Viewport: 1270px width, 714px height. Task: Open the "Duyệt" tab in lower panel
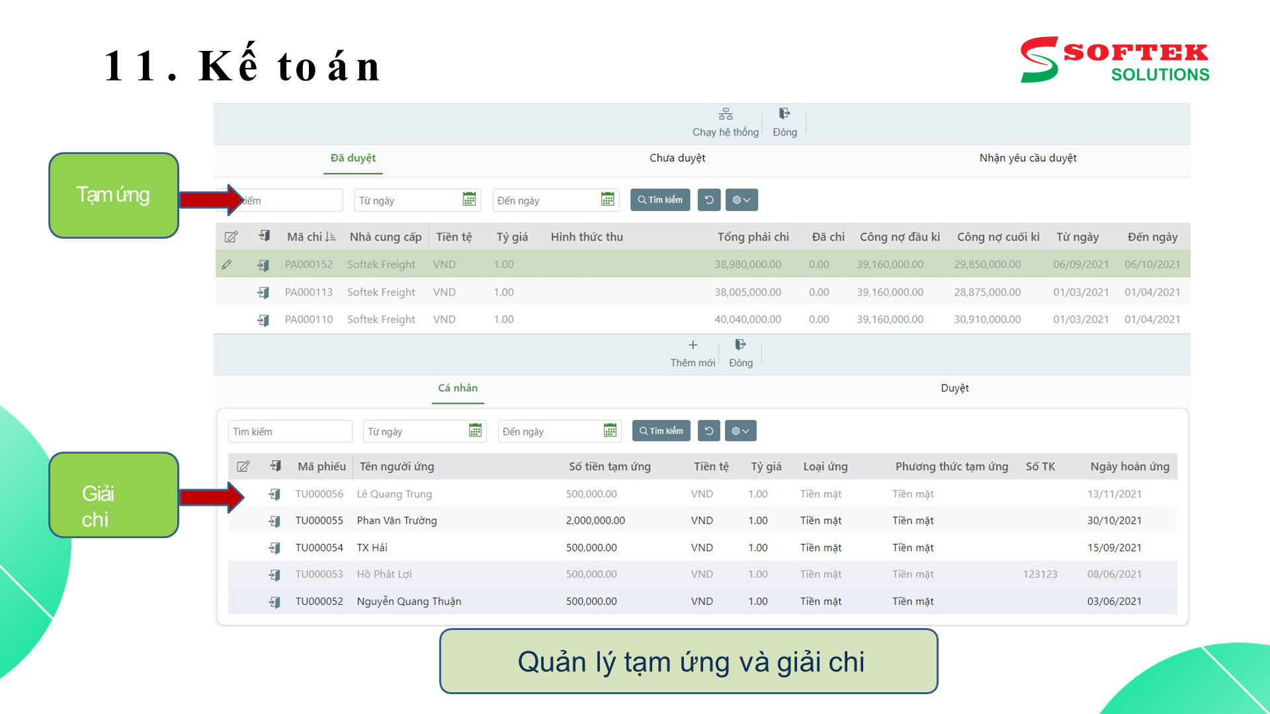tap(954, 388)
